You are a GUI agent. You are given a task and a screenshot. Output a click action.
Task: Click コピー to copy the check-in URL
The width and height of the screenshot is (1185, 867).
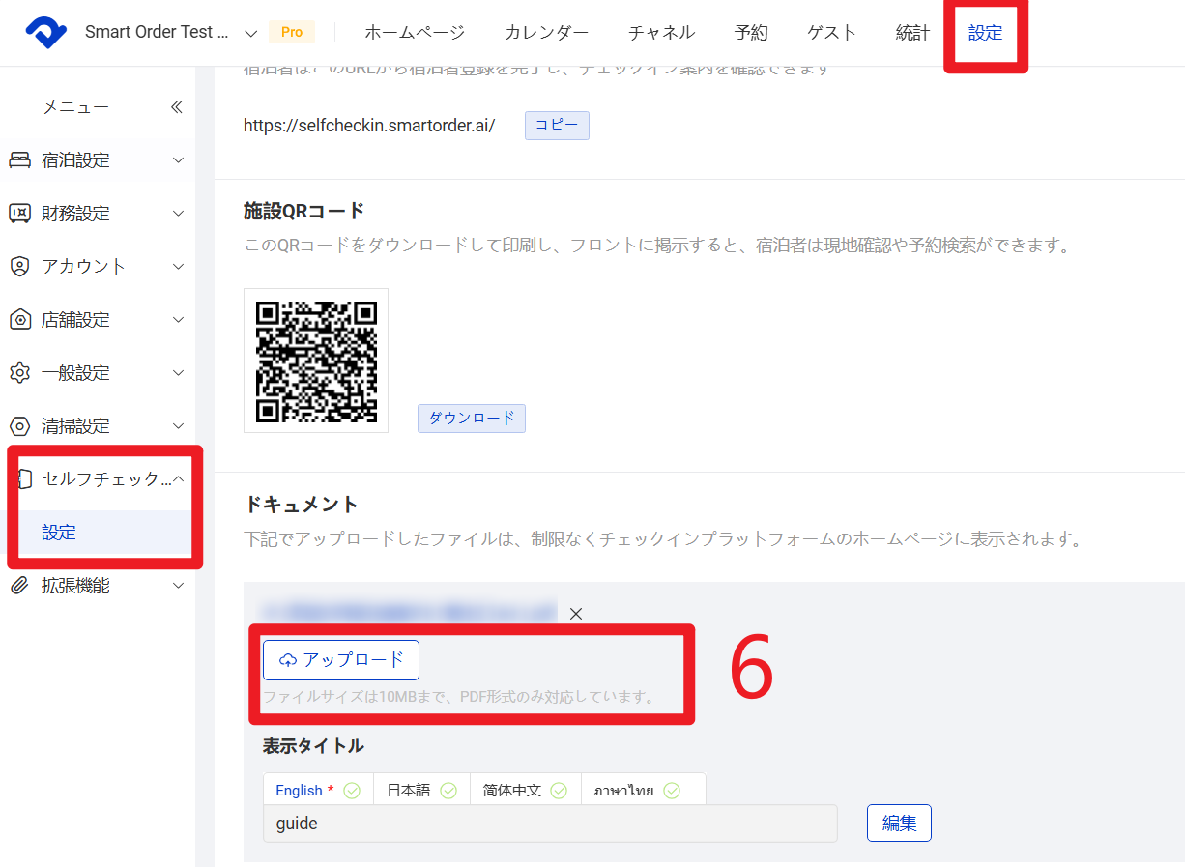pyautogui.click(x=557, y=126)
